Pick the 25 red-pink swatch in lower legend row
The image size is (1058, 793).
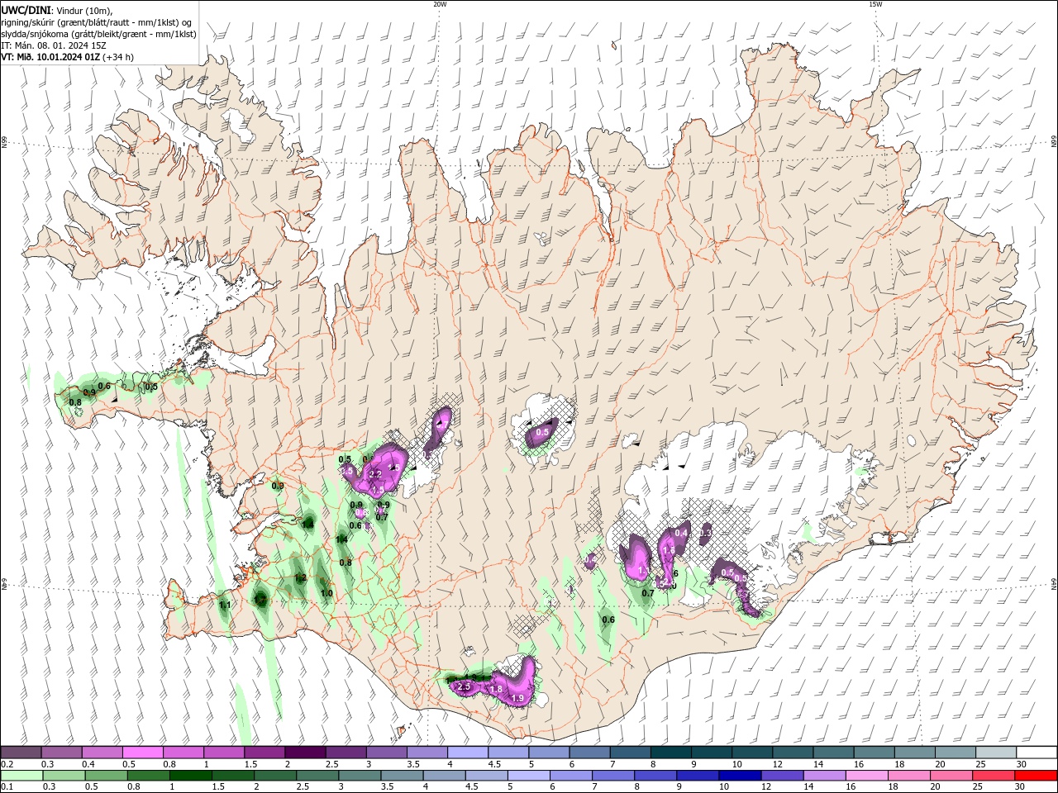(993, 776)
